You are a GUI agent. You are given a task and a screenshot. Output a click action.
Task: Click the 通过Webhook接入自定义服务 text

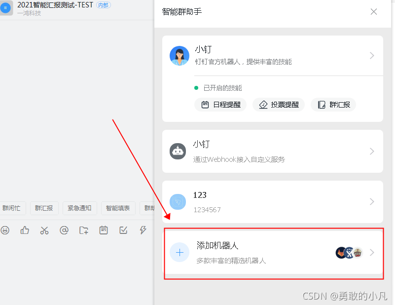[239, 159]
